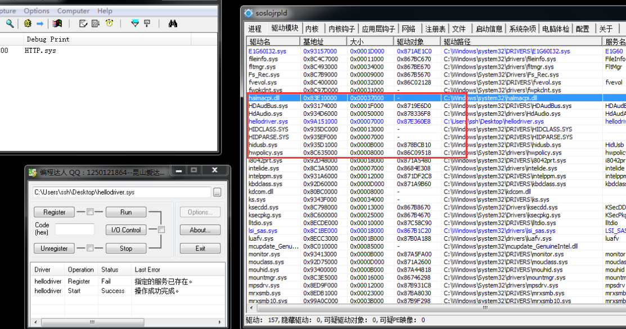Select the E1G60I32.sys row
This screenshot has height=329, width=626.
(x=436, y=51)
